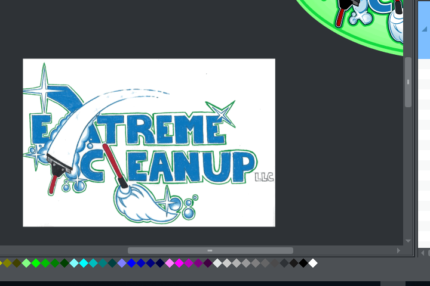Pick the bright cyan color swatch
This screenshot has width=430, height=286.
84,263
